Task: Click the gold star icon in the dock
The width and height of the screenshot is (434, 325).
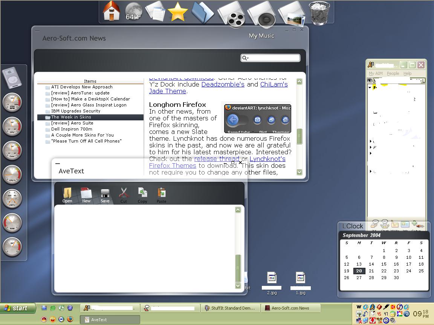Action: [x=177, y=12]
